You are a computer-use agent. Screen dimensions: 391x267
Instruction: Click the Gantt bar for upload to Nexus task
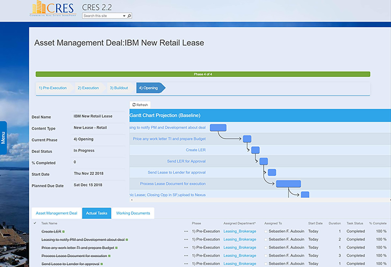pyautogui.click(x=305, y=194)
